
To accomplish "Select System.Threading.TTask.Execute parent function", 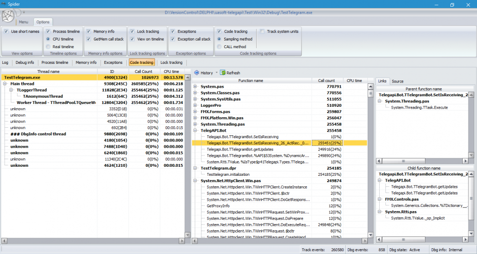I will tap(419, 108).
